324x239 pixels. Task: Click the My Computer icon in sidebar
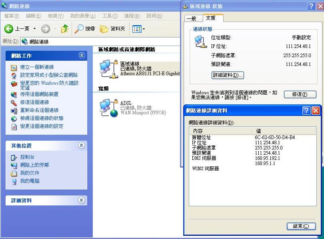tap(14, 181)
